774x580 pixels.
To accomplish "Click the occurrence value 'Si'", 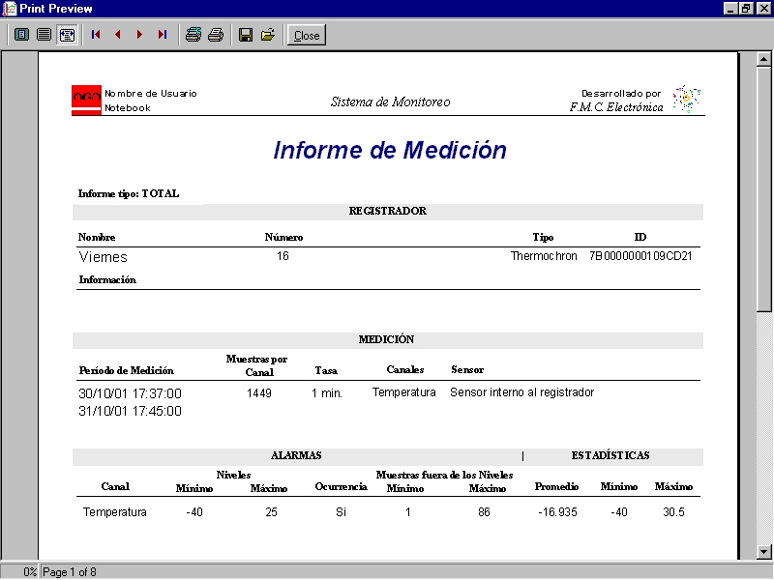I will click(x=341, y=512).
